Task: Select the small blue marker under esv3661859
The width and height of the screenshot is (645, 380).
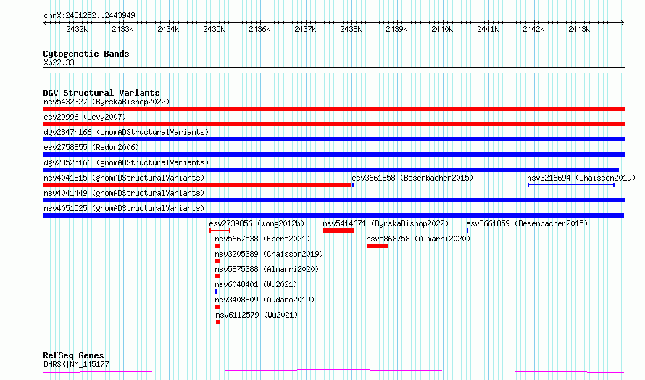Action: [x=467, y=231]
